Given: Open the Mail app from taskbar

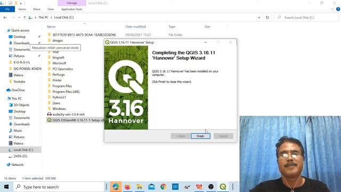Looking at the screenshot, I should tap(151, 187).
